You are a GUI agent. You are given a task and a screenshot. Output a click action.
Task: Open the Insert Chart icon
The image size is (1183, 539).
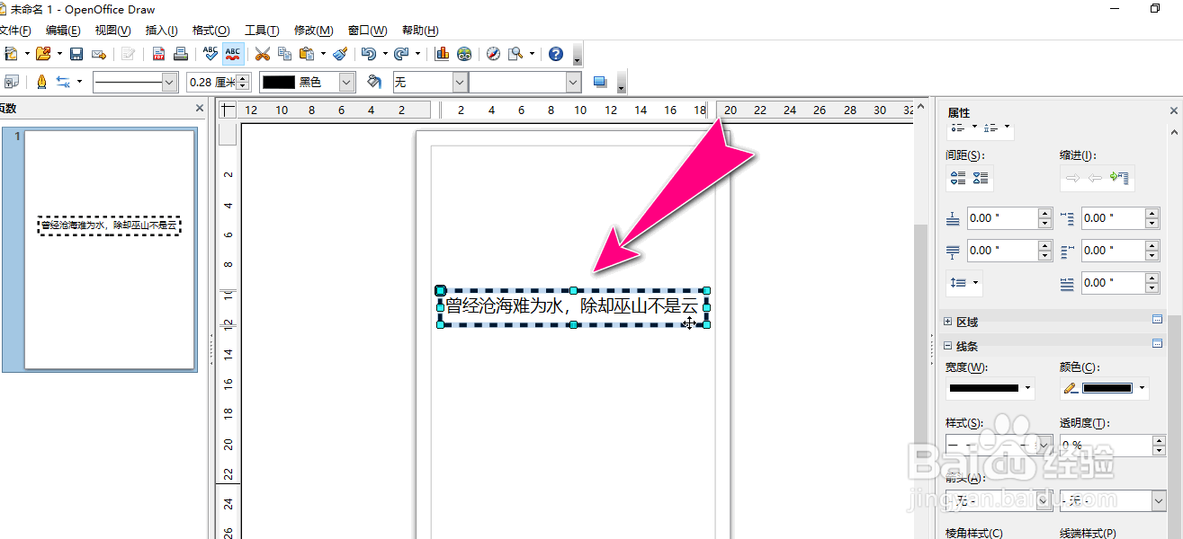coord(440,54)
